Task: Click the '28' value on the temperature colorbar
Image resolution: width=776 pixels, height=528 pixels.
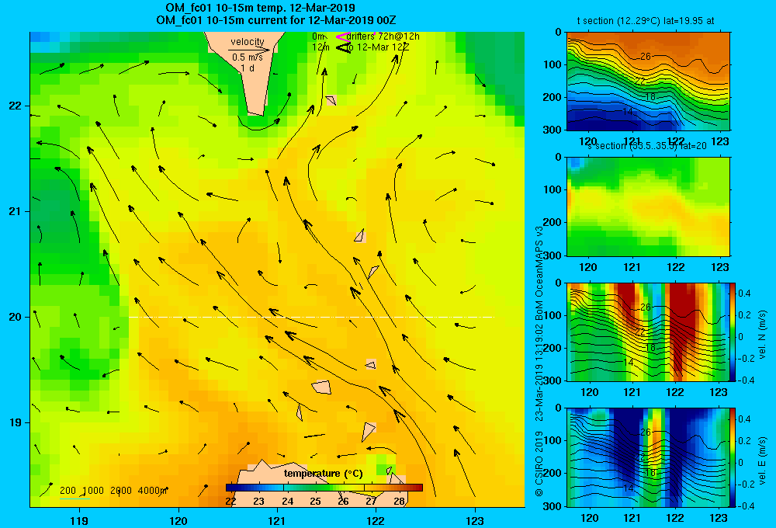Action: click(400, 502)
